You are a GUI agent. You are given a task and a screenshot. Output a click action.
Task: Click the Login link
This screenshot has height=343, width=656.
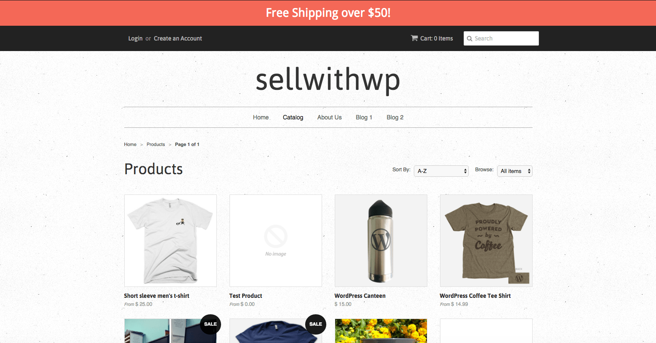[135, 38]
